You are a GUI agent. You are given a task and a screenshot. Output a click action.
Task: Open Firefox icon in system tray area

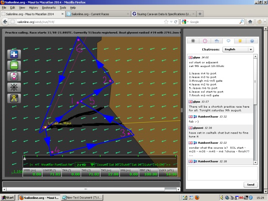pyautogui.click(x=197, y=198)
